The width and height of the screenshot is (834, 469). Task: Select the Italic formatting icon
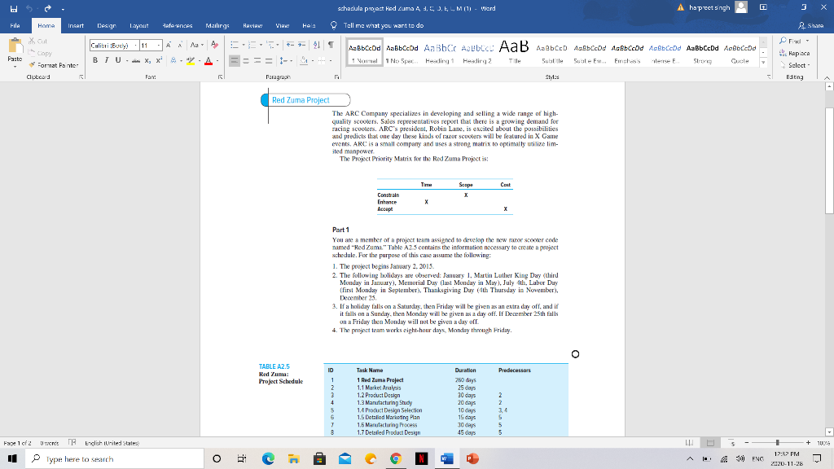[106, 59]
